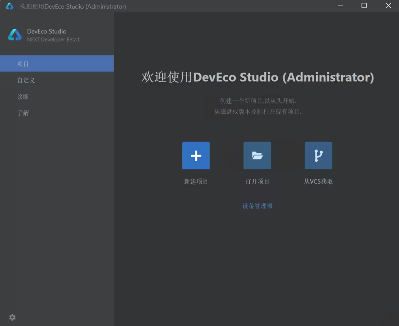Click the 打开项目 folder icon
The width and height of the screenshot is (399, 326).
(x=257, y=156)
